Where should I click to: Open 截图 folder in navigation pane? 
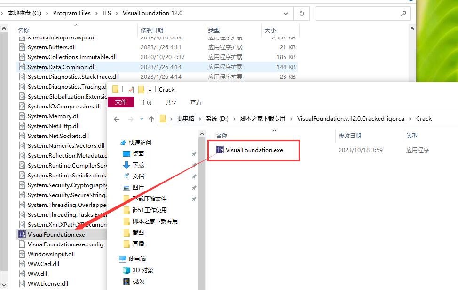tap(138, 233)
